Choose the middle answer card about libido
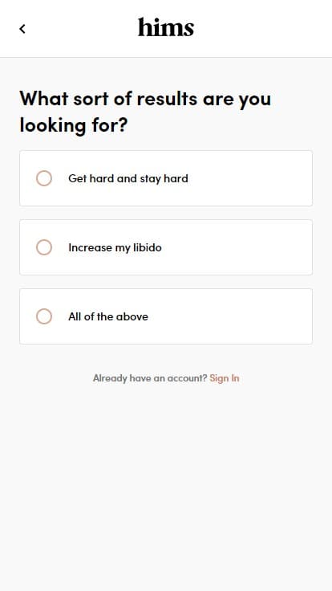The image size is (332, 591). click(x=166, y=247)
